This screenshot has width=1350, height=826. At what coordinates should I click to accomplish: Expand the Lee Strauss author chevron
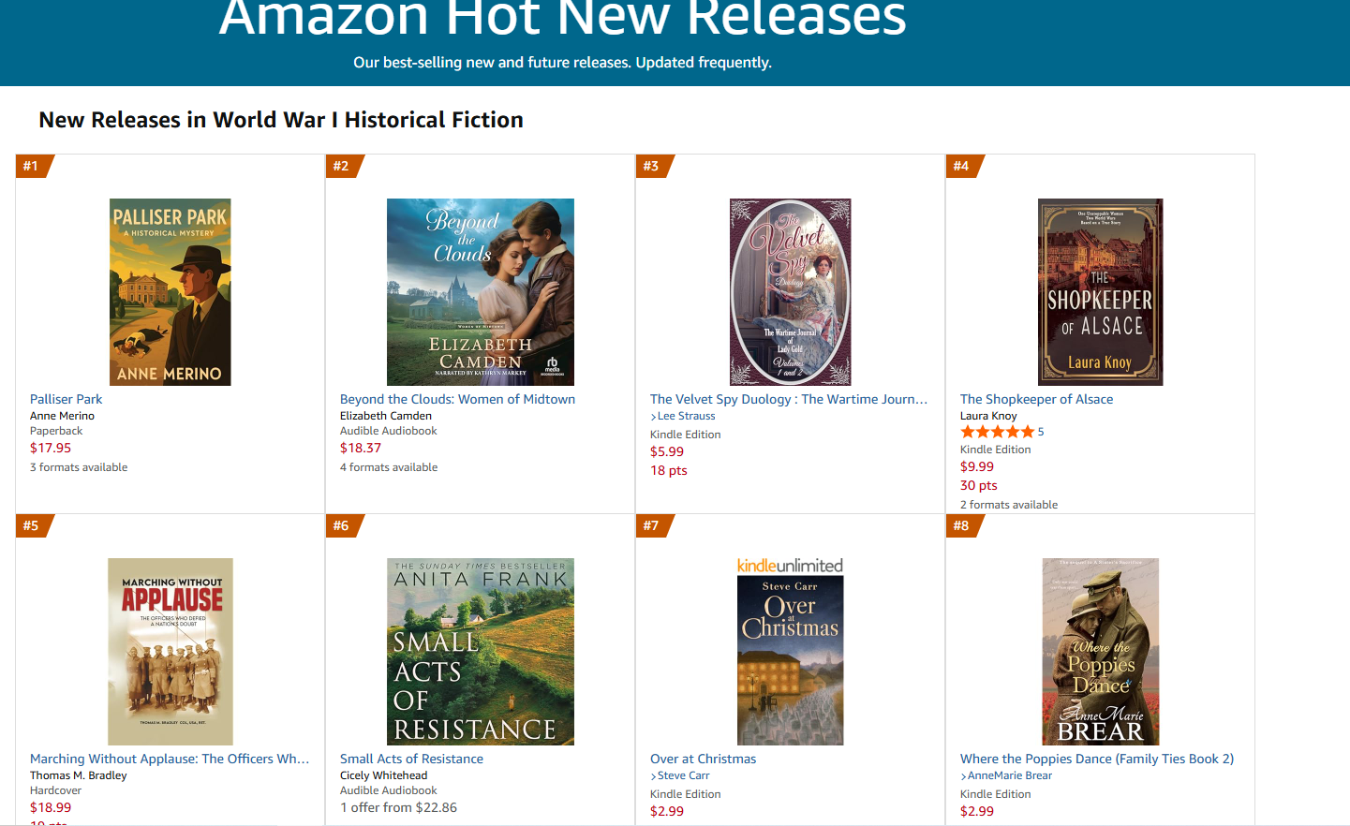[653, 417]
